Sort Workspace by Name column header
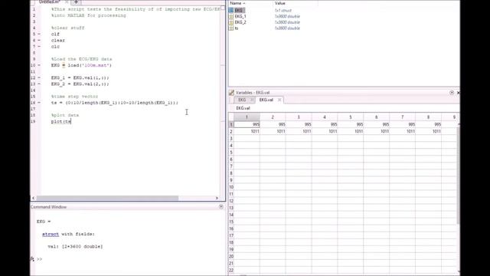 tap(237, 3)
